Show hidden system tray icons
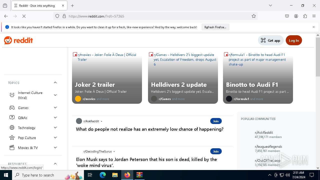 point(269,175)
